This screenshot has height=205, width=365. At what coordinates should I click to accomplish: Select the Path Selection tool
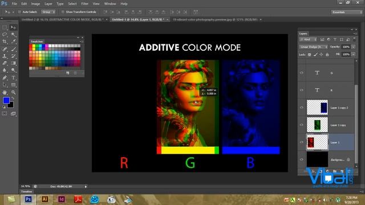[5, 85]
